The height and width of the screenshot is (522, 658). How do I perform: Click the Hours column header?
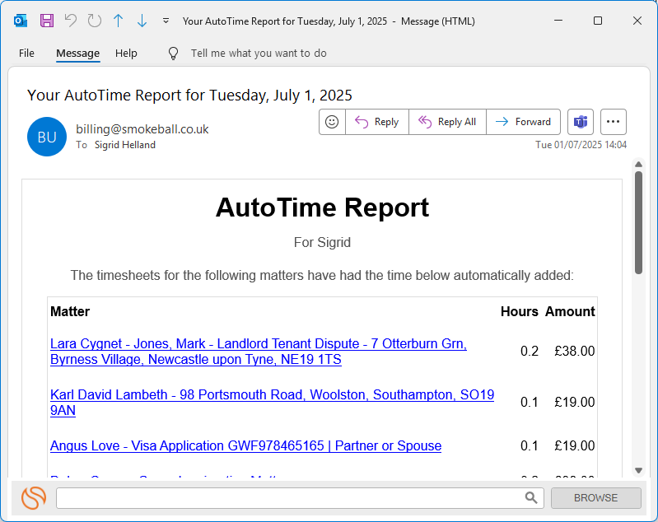[519, 311]
